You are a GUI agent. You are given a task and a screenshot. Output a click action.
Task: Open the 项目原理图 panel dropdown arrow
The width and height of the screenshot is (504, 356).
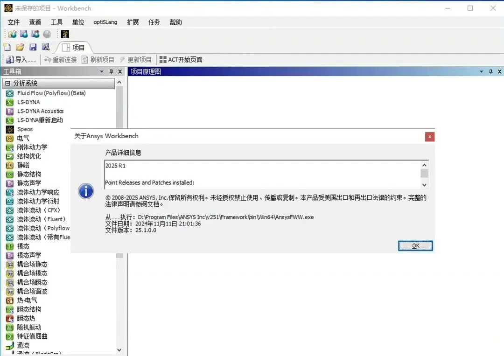[481, 72]
